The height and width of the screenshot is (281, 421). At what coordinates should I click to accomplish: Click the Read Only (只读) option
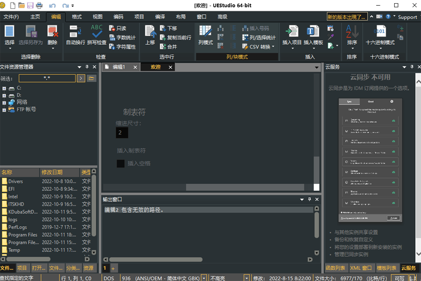pos(117,28)
